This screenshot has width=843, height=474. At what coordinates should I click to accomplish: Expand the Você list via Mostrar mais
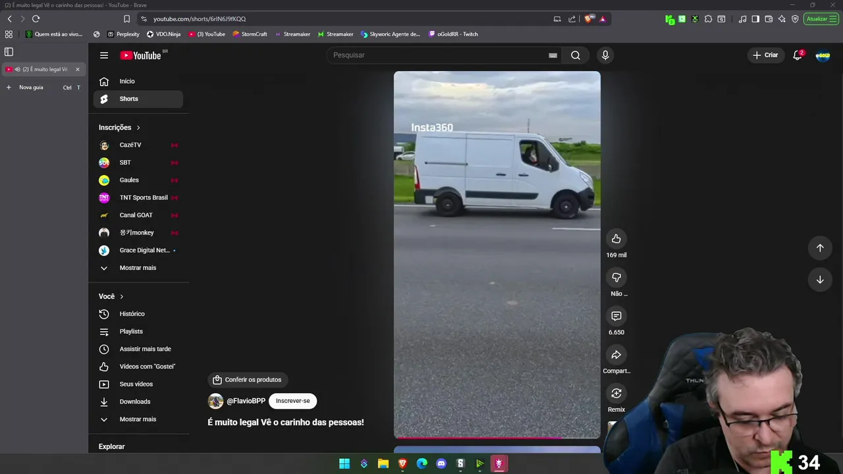point(138,419)
